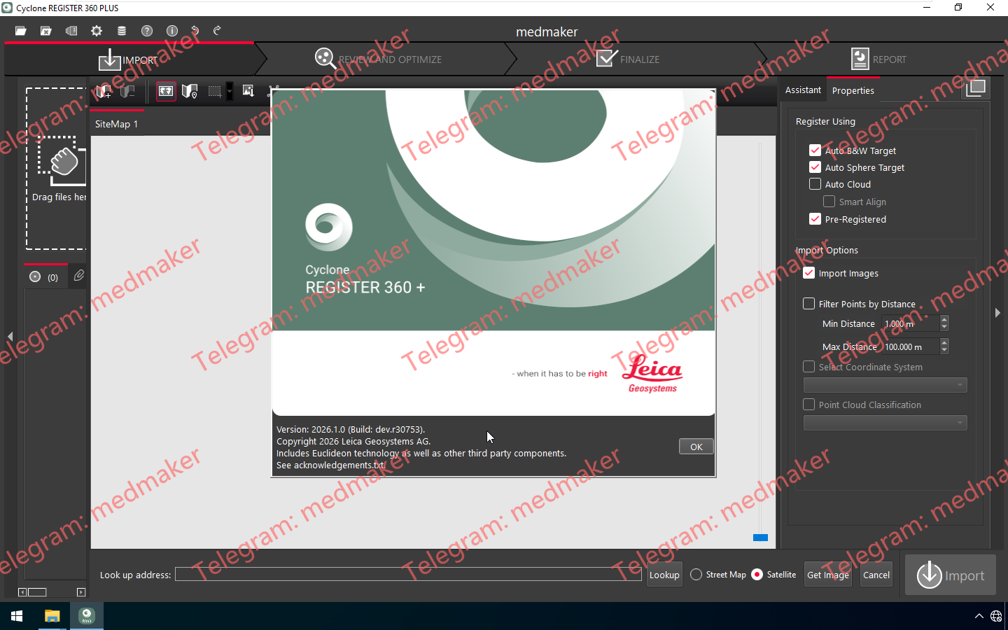
Task: Open the project explorer panel icon
Action: coord(71,31)
